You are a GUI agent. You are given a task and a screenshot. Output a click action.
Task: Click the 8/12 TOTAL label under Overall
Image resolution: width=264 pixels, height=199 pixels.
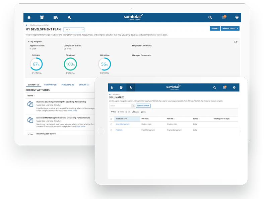(x=37, y=73)
